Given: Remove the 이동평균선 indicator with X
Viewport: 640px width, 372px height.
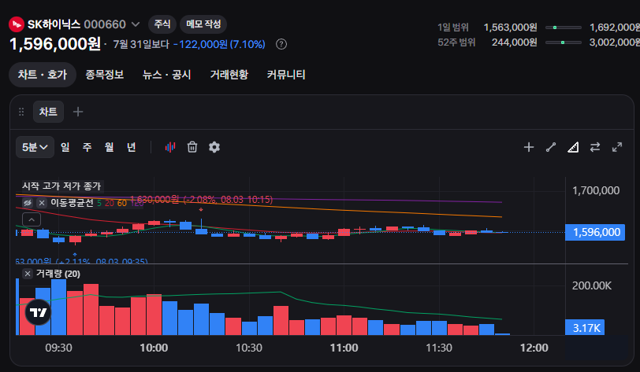Looking at the screenshot, I should pyautogui.click(x=42, y=202).
